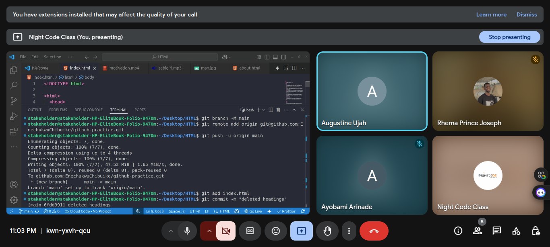Viewport: 550px width, 247px height.
Task: Open Copilot chat icon in title bar
Action: tap(225, 57)
